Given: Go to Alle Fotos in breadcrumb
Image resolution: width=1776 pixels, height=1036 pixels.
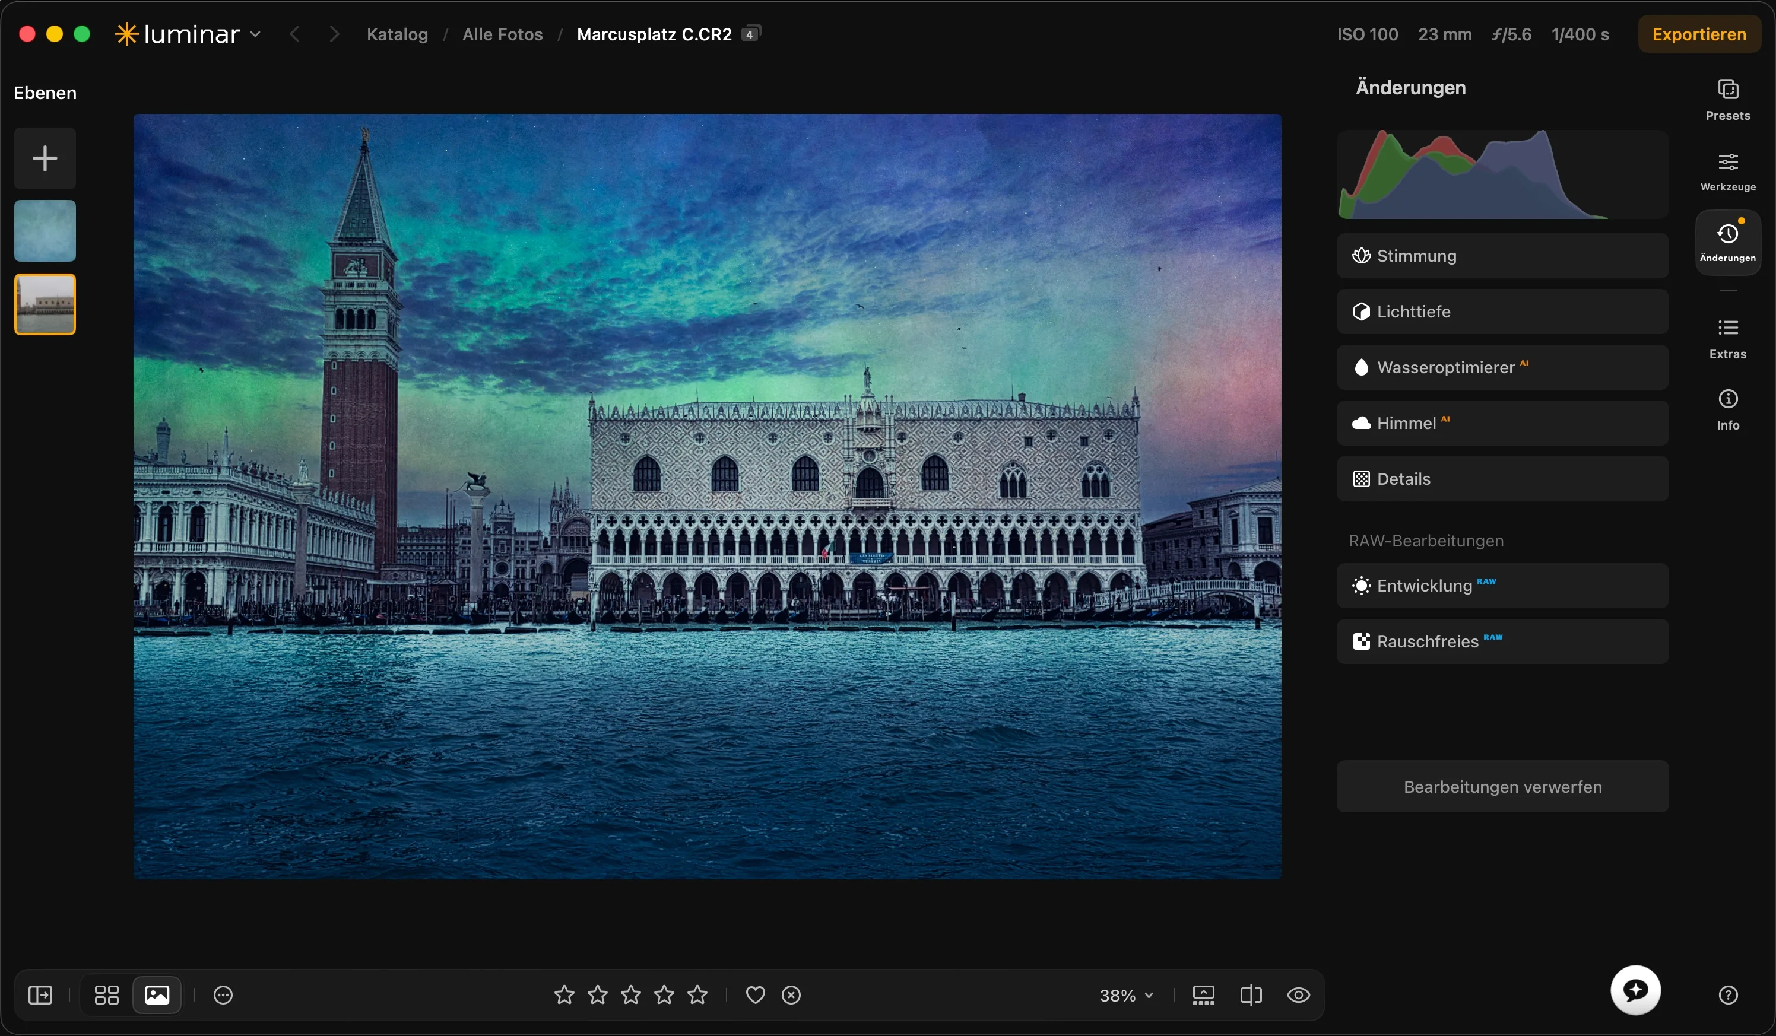Looking at the screenshot, I should click(x=503, y=34).
